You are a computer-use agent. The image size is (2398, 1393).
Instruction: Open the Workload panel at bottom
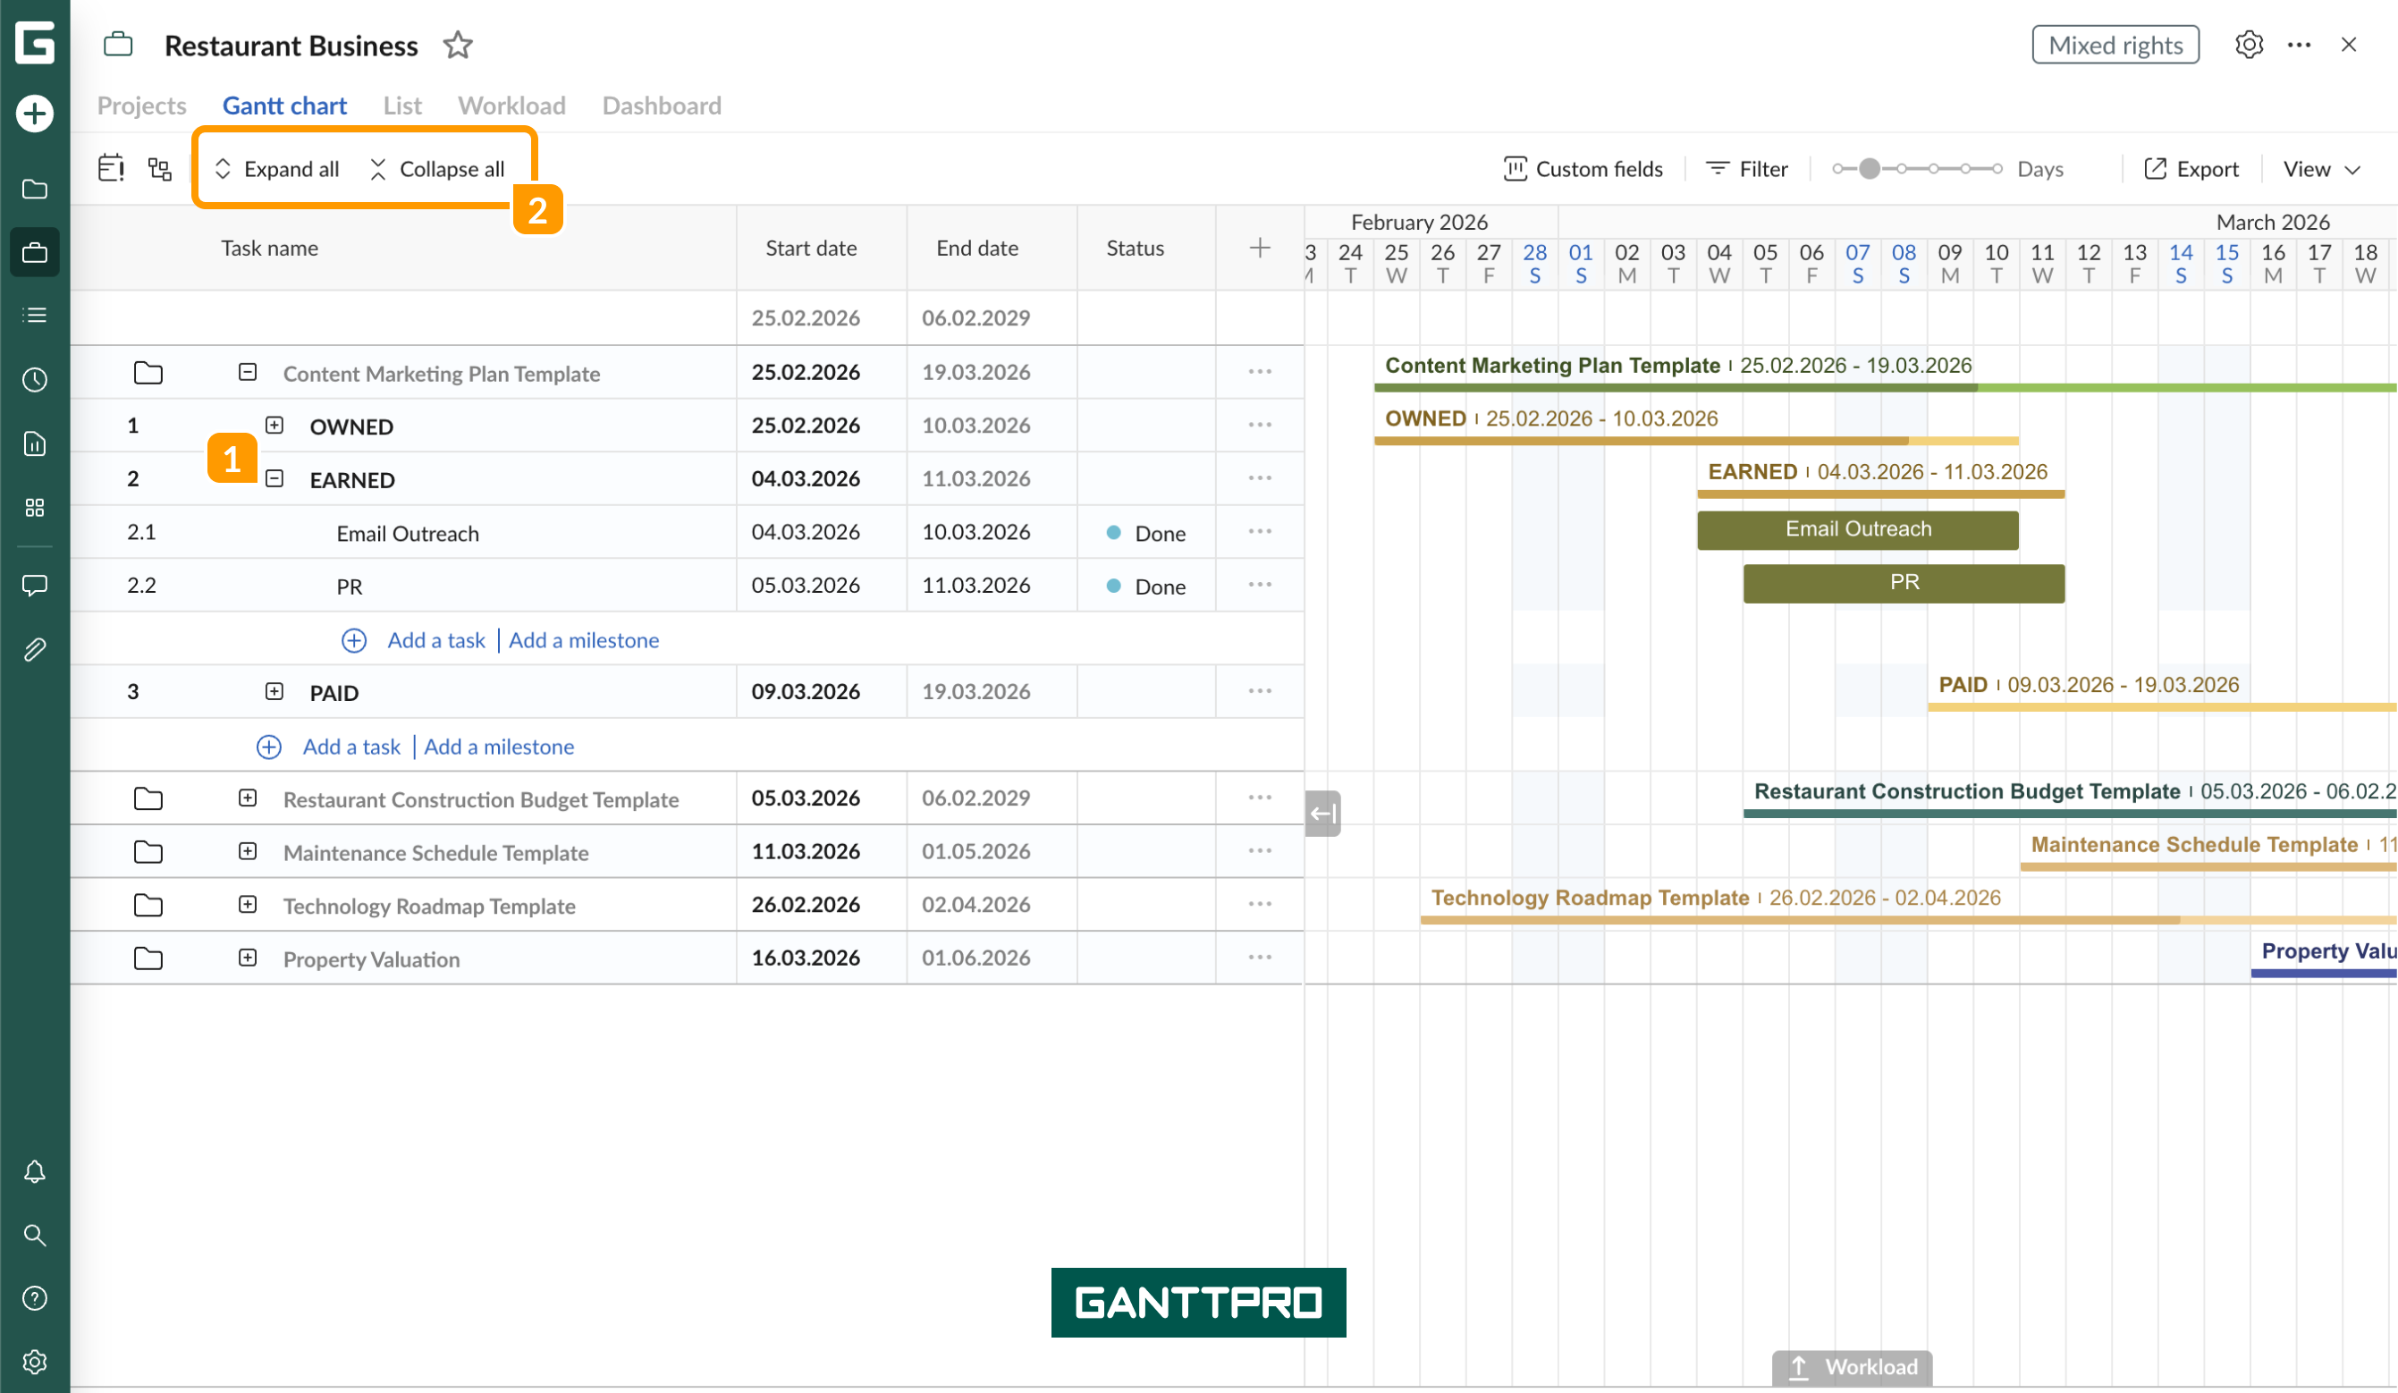click(x=1852, y=1367)
